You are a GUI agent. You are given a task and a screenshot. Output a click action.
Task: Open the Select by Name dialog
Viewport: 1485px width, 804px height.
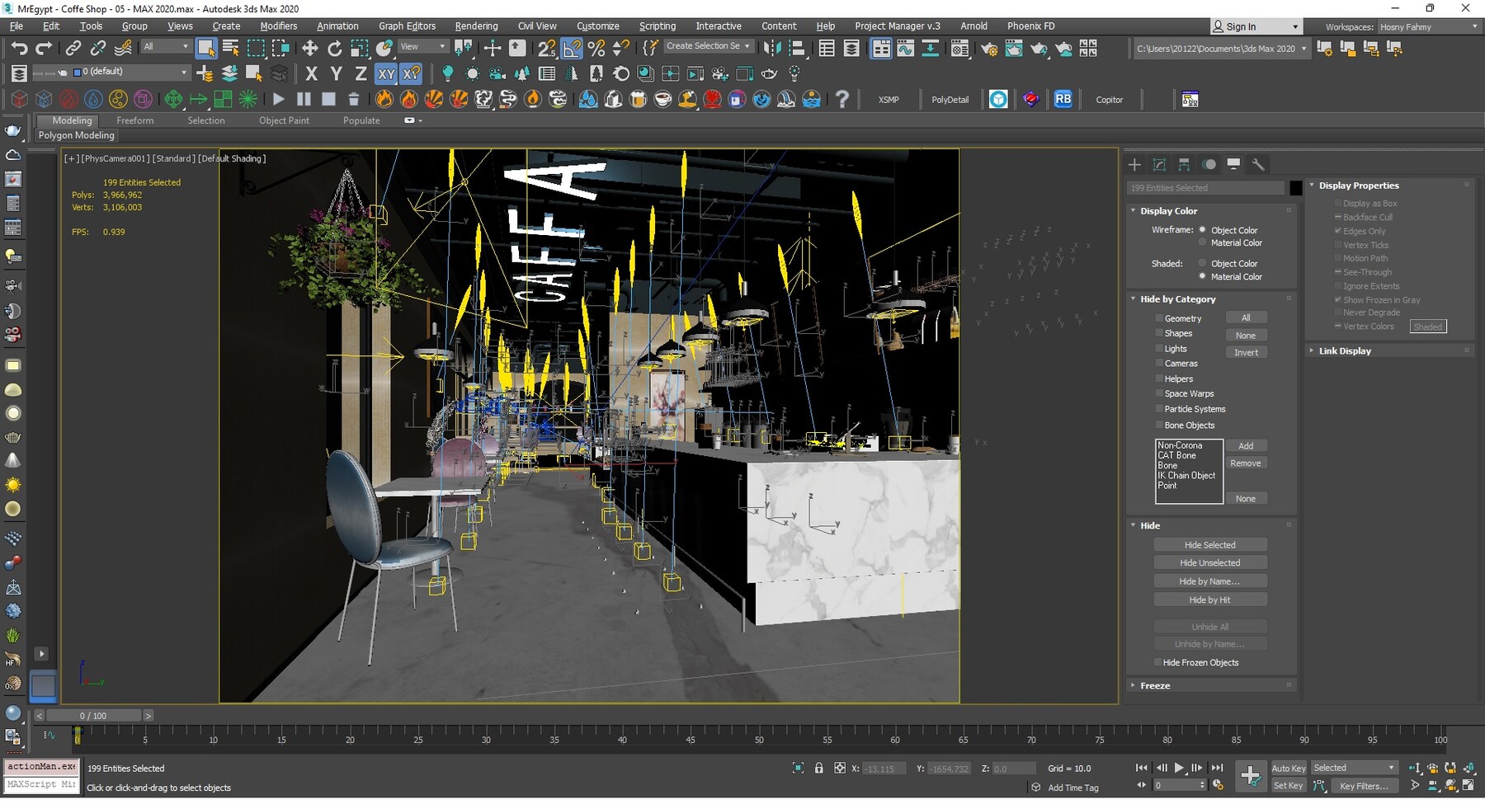pos(229,47)
